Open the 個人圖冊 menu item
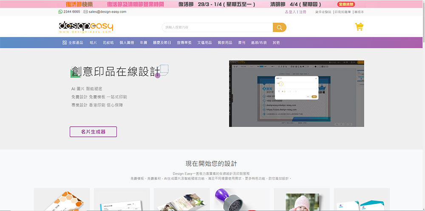The width and height of the screenshot is (425, 211). tap(127, 43)
